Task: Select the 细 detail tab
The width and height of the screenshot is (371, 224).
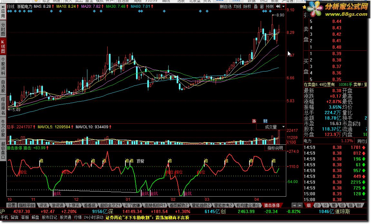Action: (308, 205)
